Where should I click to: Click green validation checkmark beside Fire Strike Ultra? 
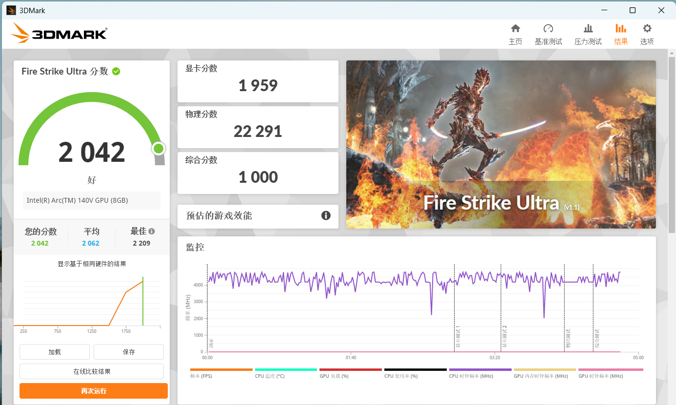(116, 71)
